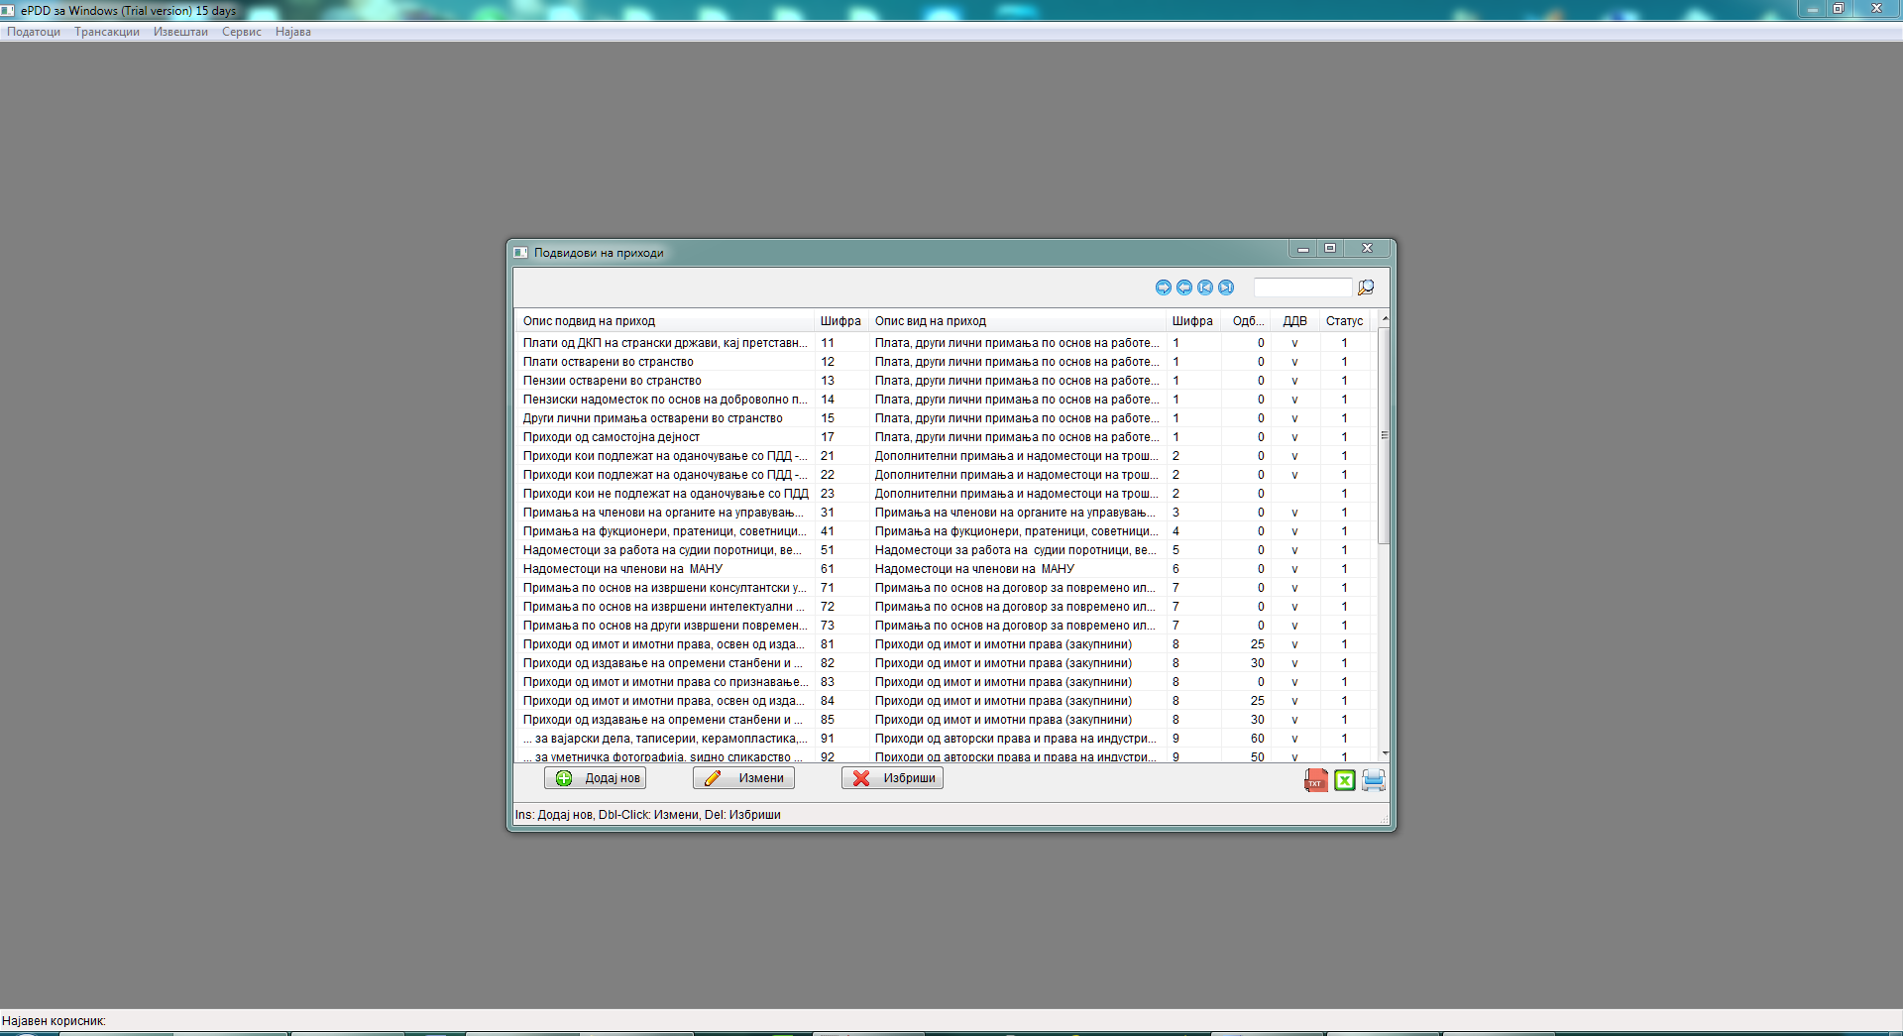The height and width of the screenshot is (1036, 1903).
Task: Select the Пензии остварени во странство row
Action: click(x=613, y=381)
